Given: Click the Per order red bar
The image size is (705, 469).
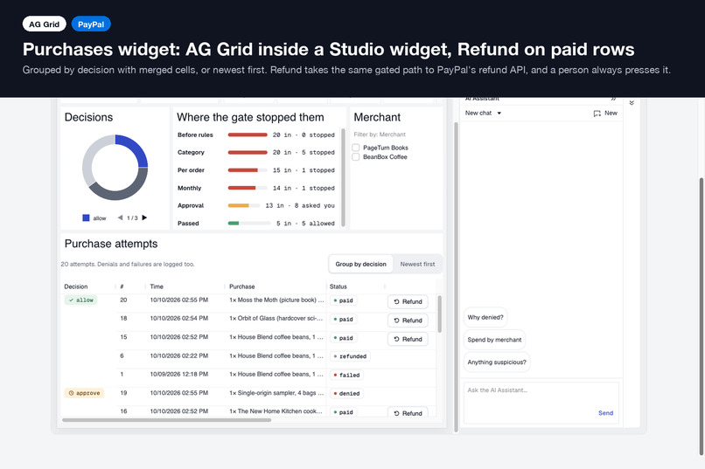Looking at the screenshot, I should 243,170.
